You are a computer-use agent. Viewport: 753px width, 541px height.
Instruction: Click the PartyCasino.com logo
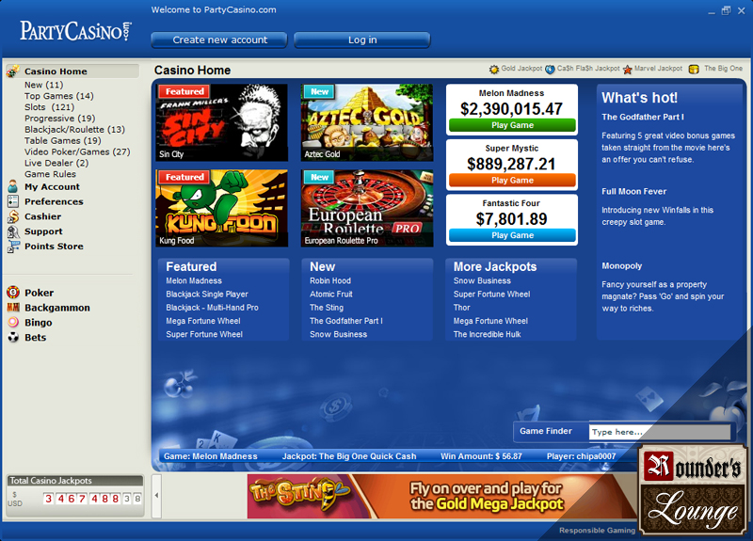(x=75, y=31)
